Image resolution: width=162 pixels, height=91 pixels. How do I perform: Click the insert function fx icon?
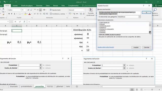point(24,21)
